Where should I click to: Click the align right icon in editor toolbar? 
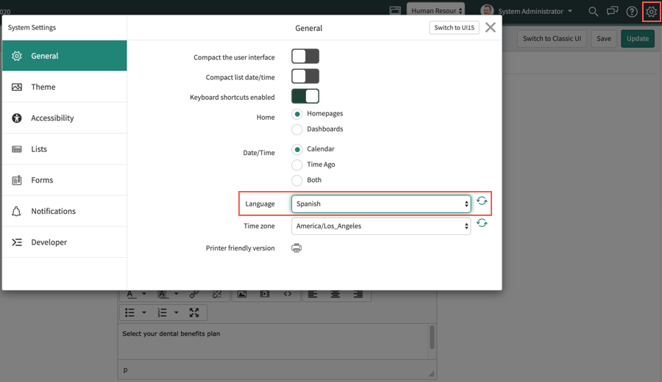coord(358,295)
